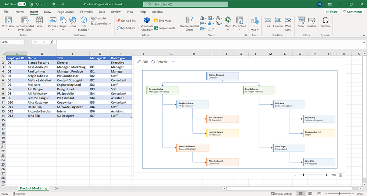The image size is (367, 196).
Task: Open the My Add-ins dropdown arrow
Action: click(138, 28)
